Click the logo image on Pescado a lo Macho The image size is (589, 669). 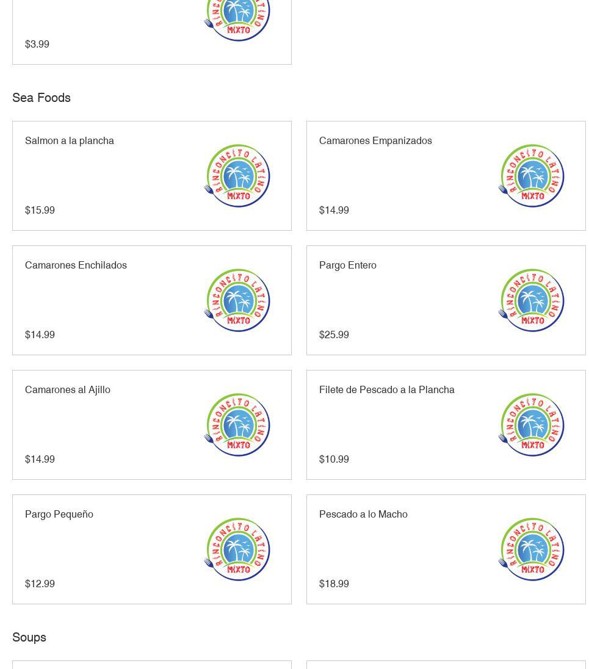[531, 549]
